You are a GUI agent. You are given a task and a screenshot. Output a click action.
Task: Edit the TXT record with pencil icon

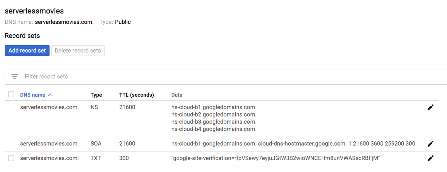point(431,158)
